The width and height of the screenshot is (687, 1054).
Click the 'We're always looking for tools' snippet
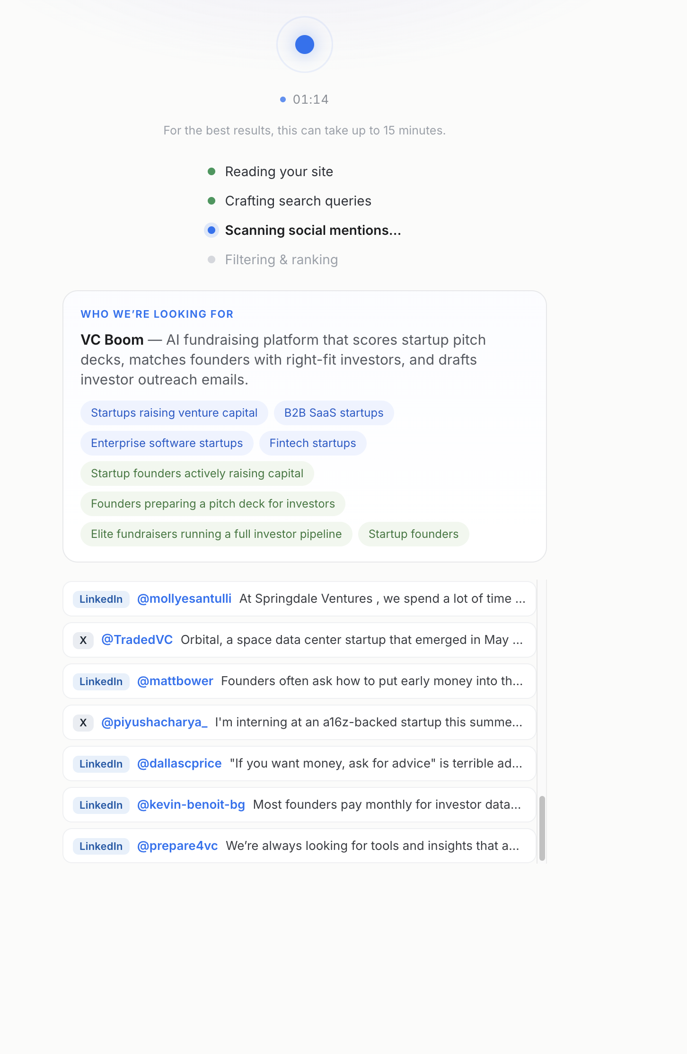pyautogui.click(x=373, y=846)
